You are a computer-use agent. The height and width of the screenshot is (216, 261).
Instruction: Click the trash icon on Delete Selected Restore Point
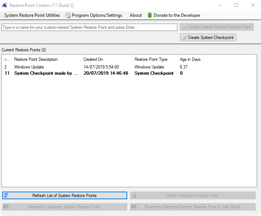coord(134,196)
